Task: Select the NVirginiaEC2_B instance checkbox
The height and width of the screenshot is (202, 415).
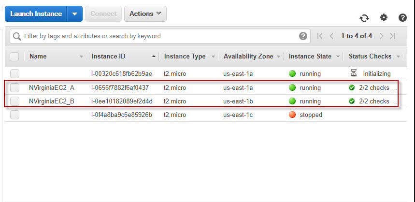Action: (14, 101)
